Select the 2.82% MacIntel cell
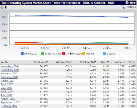The height and width of the screenshot is (108, 137). [x=121, y=99]
